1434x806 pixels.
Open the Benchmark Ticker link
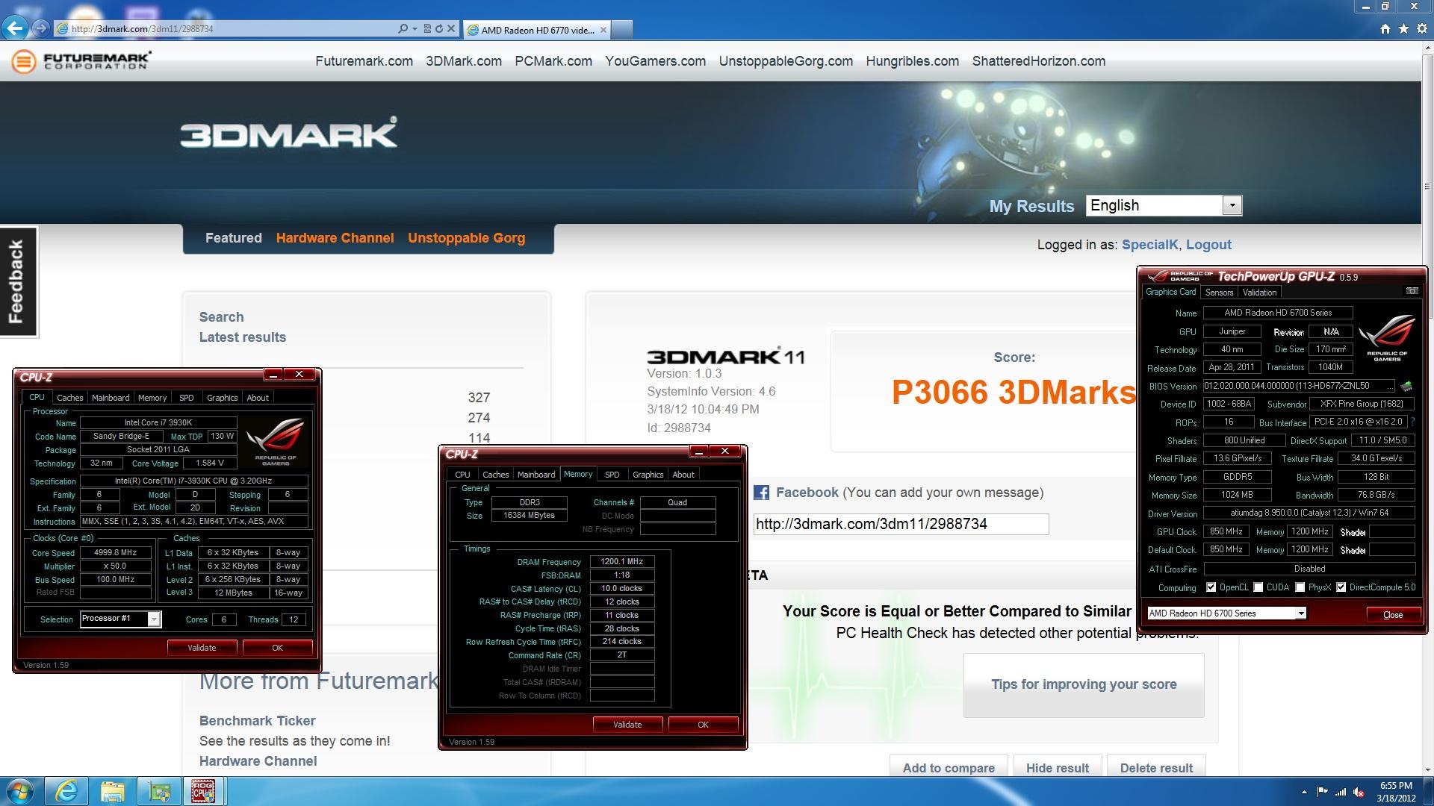pos(258,721)
